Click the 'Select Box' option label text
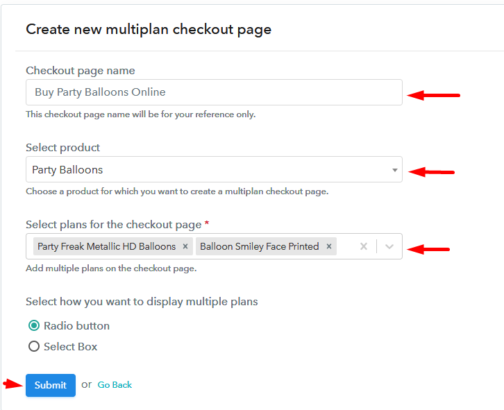 (70, 346)
